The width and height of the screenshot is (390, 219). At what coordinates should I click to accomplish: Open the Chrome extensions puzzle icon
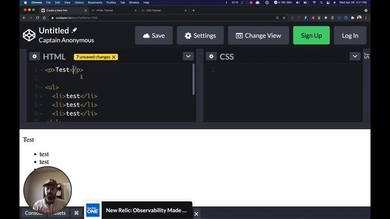[352, 18]
